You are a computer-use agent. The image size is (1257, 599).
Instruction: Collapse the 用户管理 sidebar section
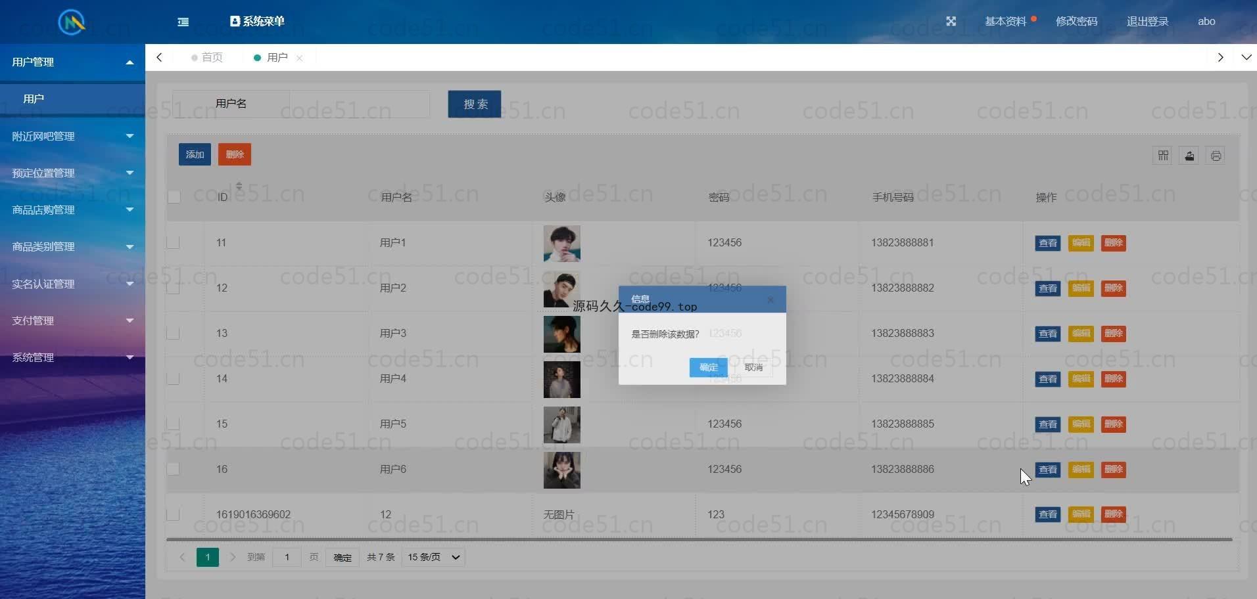coord(72,62)
